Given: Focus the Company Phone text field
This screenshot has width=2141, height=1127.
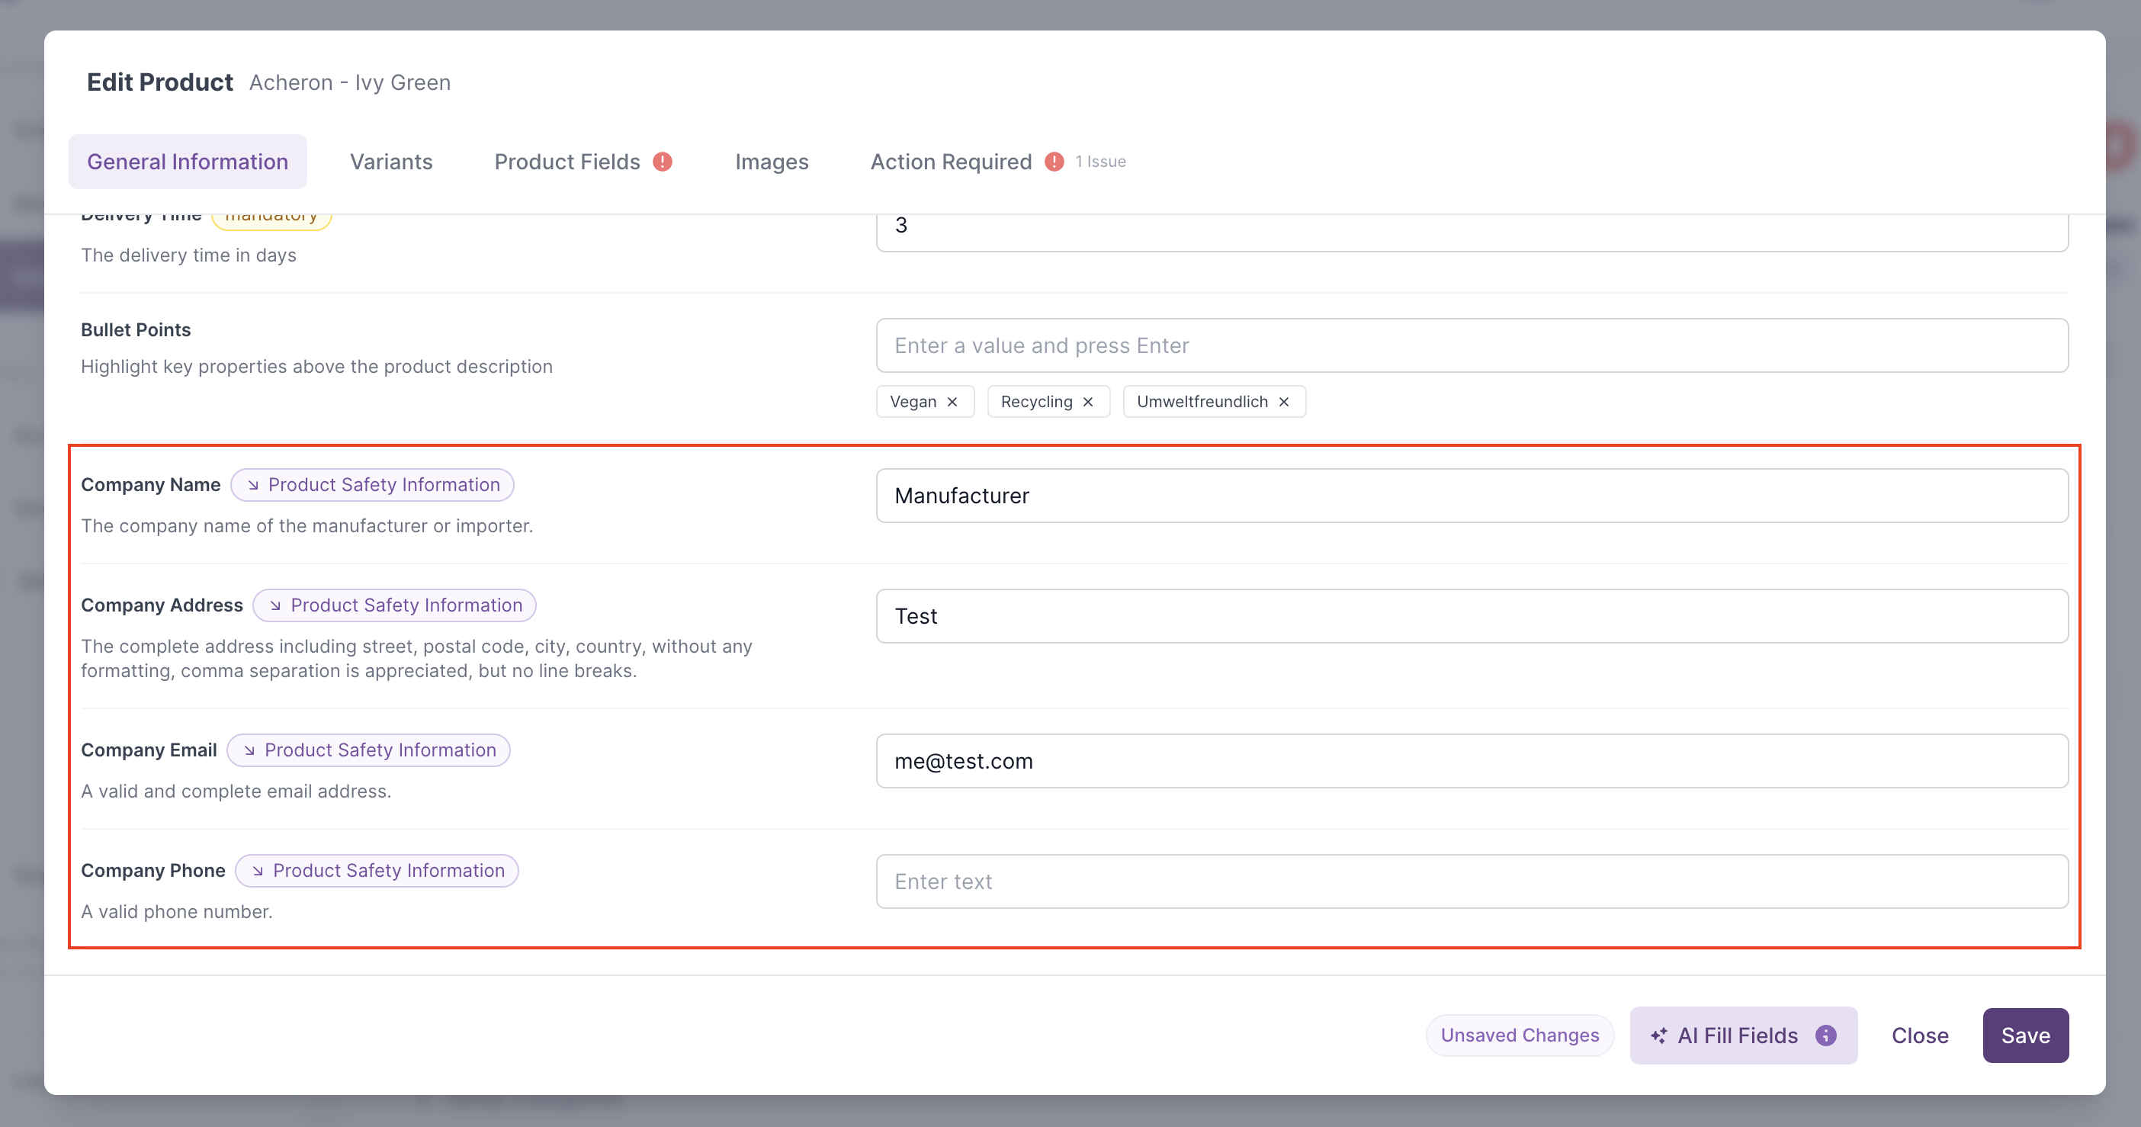Looking at the screenshot, I should click(1472, 881).
